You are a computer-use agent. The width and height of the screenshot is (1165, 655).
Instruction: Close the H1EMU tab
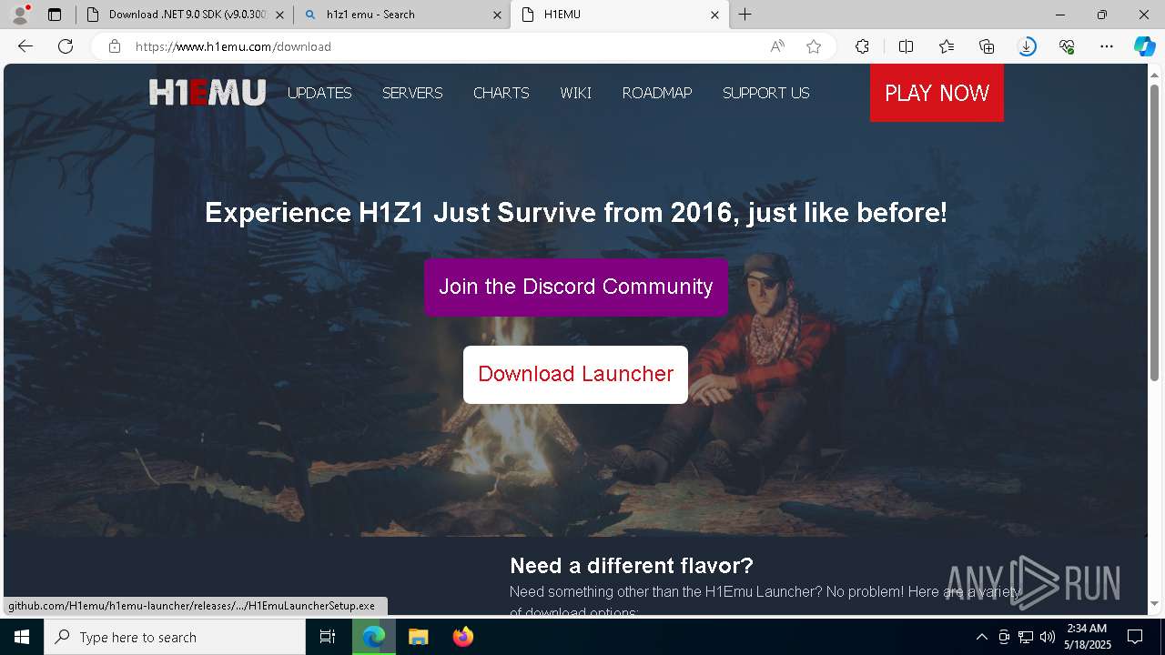point(714,15)
